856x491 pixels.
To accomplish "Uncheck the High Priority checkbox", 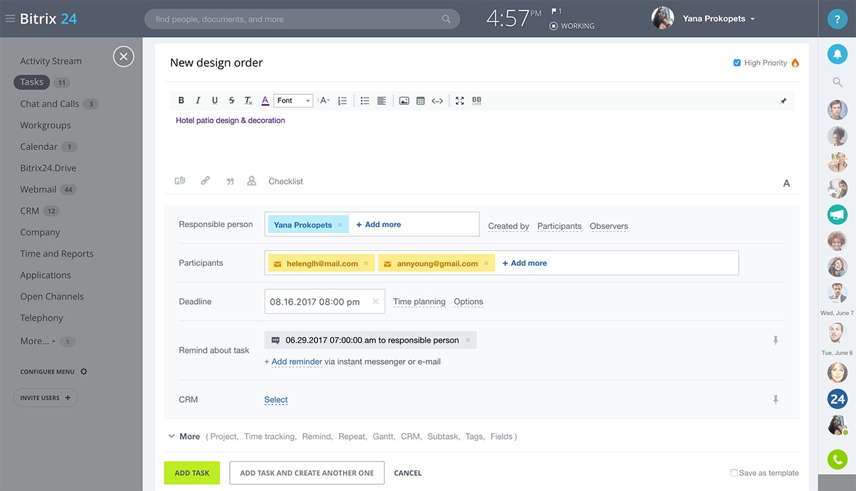I will coord(737,63).
